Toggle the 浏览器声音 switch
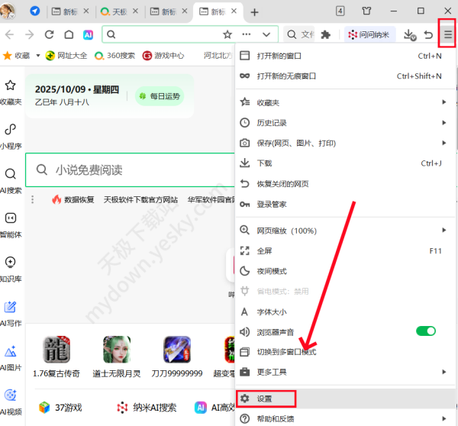The width and height of the screenshot is (458, 426). [425, 331]
